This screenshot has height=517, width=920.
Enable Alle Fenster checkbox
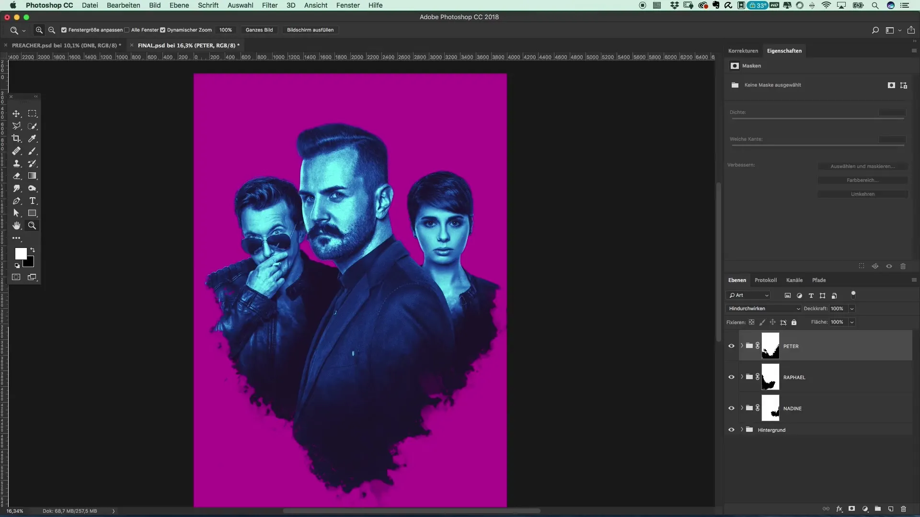pos(126,30)
